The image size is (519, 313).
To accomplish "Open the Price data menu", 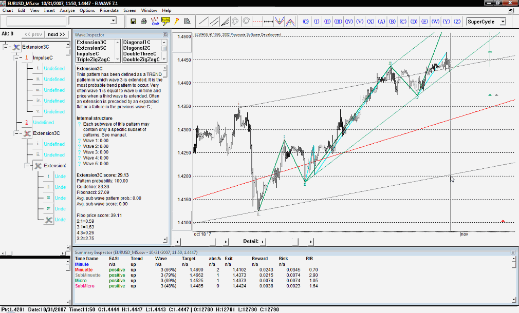I will pos(109,10).
